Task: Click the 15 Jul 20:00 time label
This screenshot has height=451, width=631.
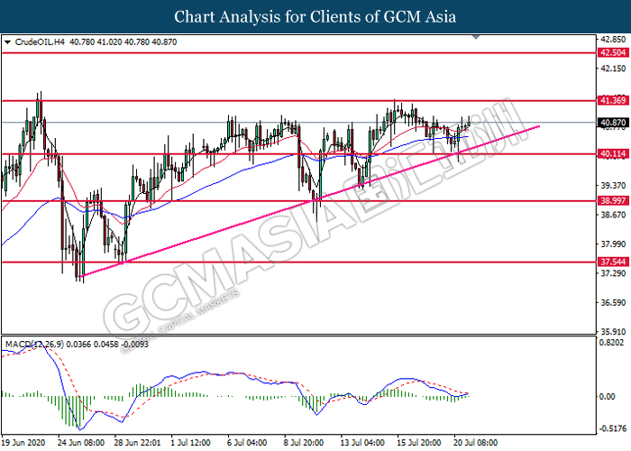Action: (419, 443)
